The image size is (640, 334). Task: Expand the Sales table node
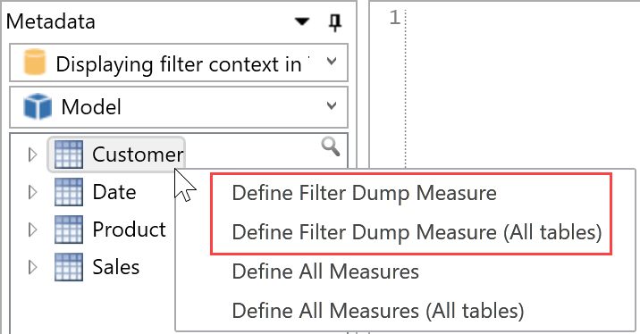33,267
